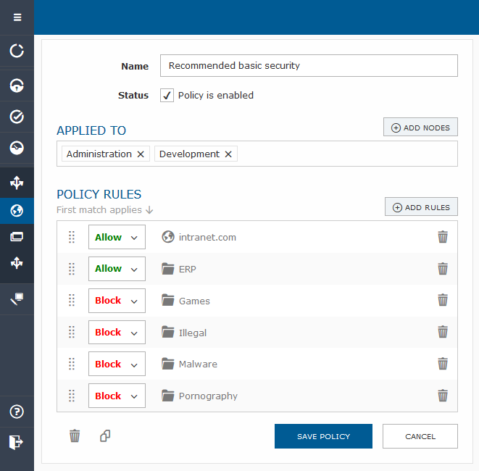Toggle the Policy is enabled checkbox

[x=167, y=95]
